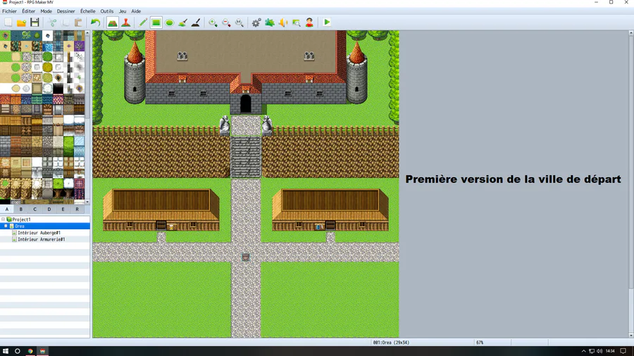The width and height of the screenshot is (634, 356).
Task: Select Project1 in the map tree
Action: click(x=21, y=220)
